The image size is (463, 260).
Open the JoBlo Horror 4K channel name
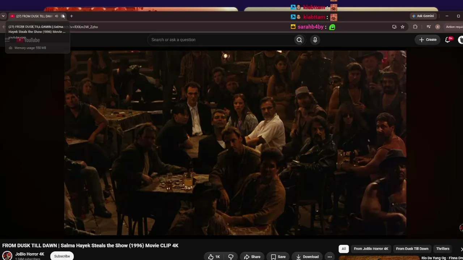tap(30, 254)
